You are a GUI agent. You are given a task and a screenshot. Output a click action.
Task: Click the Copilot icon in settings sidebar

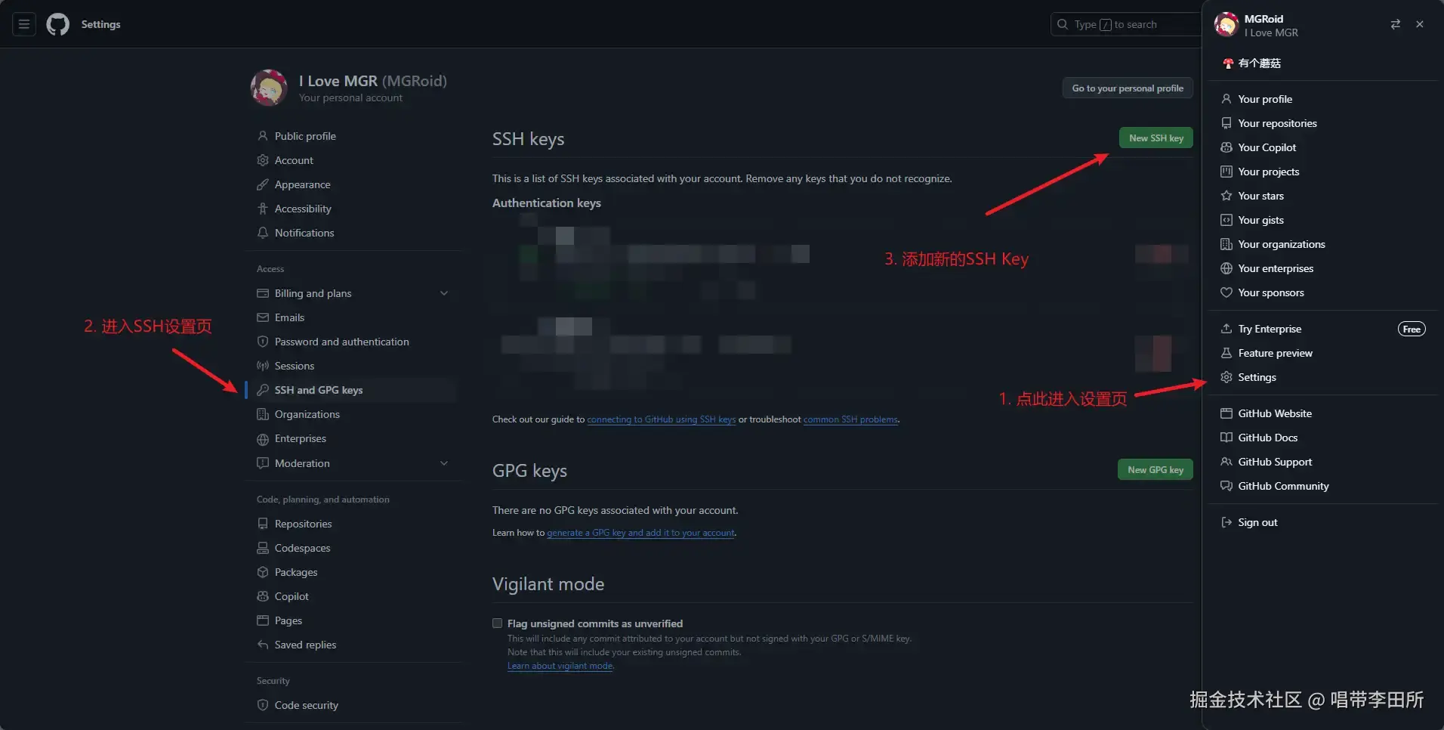click(263, 596)
